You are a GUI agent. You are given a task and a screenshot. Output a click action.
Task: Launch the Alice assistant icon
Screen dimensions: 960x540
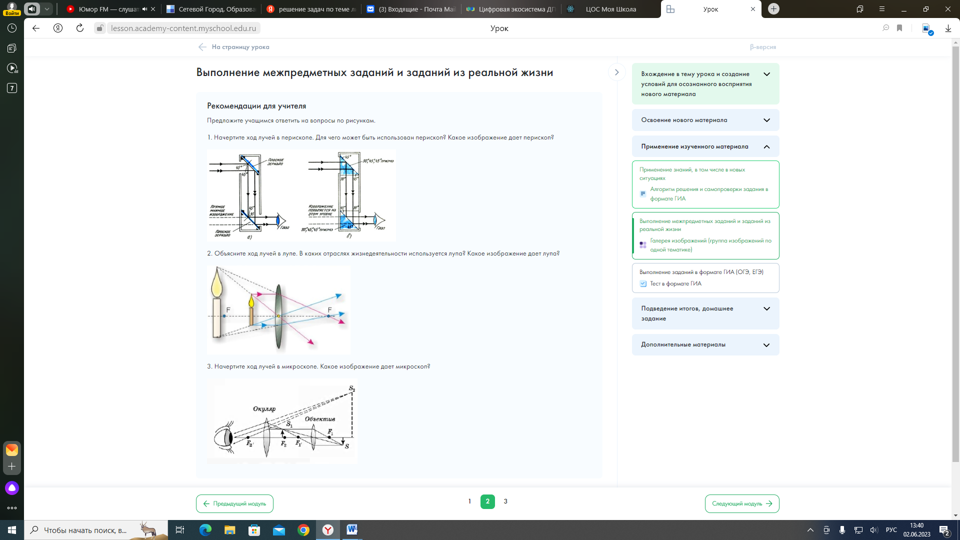(x=12, y=488)
